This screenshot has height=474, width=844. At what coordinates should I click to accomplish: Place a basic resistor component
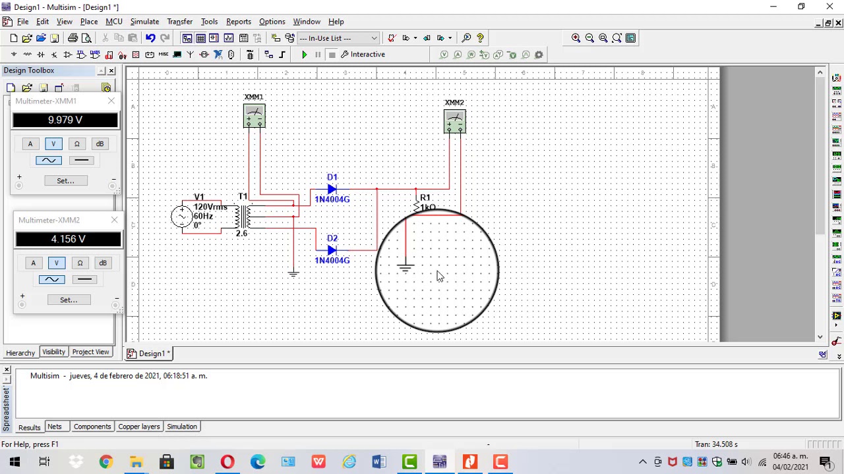point(27,55)
